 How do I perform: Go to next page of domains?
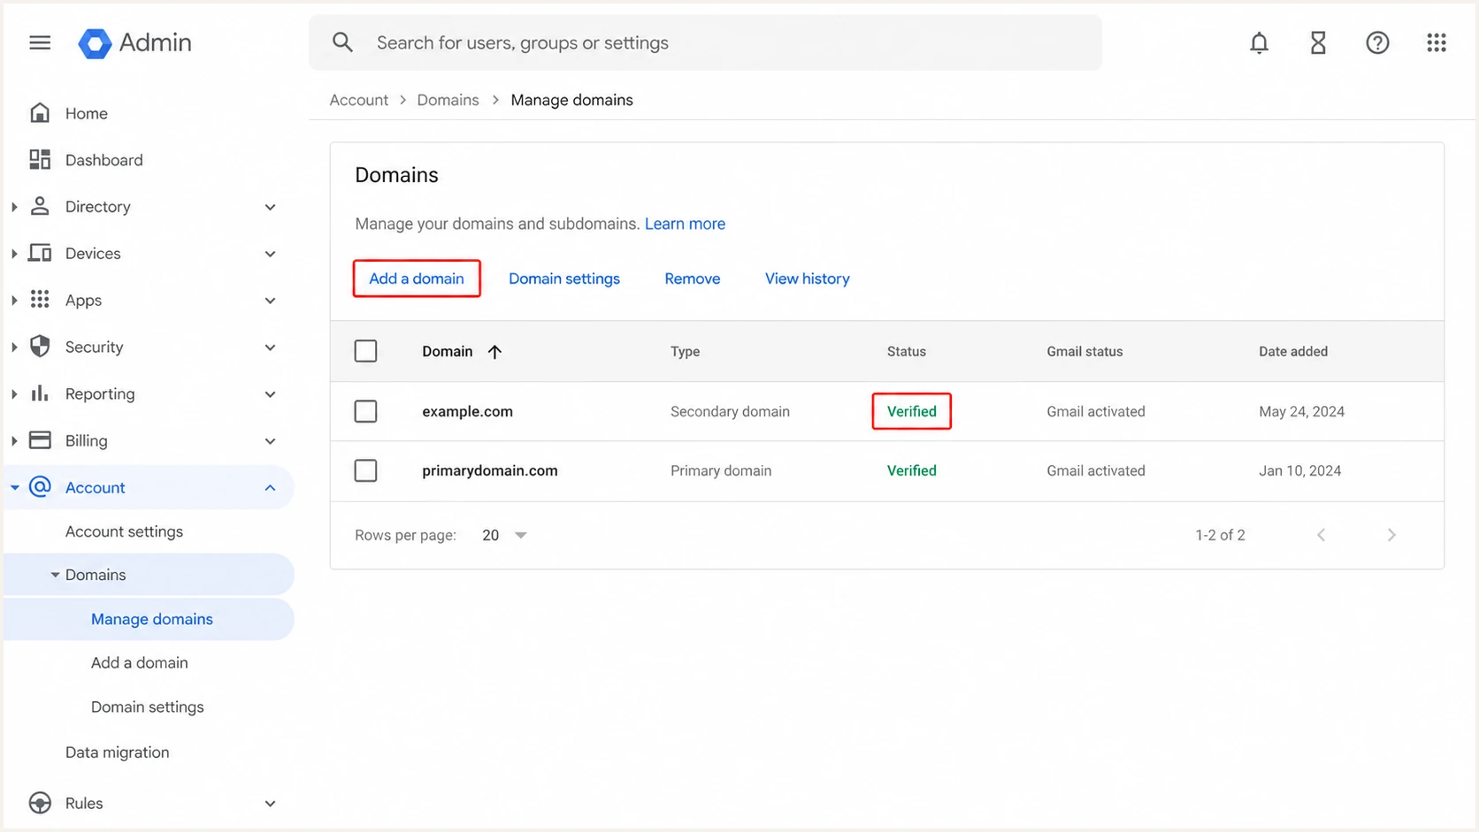pos(1391,535)
